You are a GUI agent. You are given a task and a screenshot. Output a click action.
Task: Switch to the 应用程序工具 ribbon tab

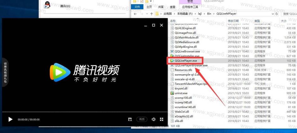point(190,7)
